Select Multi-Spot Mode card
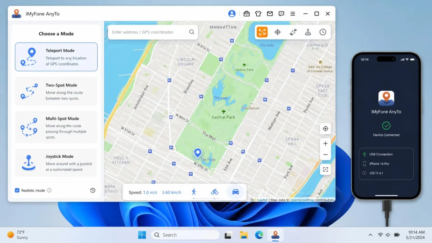 (x=56, y=127)
